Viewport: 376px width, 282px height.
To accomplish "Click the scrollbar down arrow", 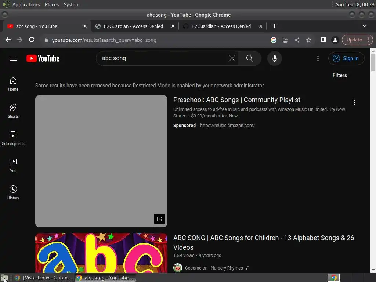I will pyautogui.click(x=373, y=270).
